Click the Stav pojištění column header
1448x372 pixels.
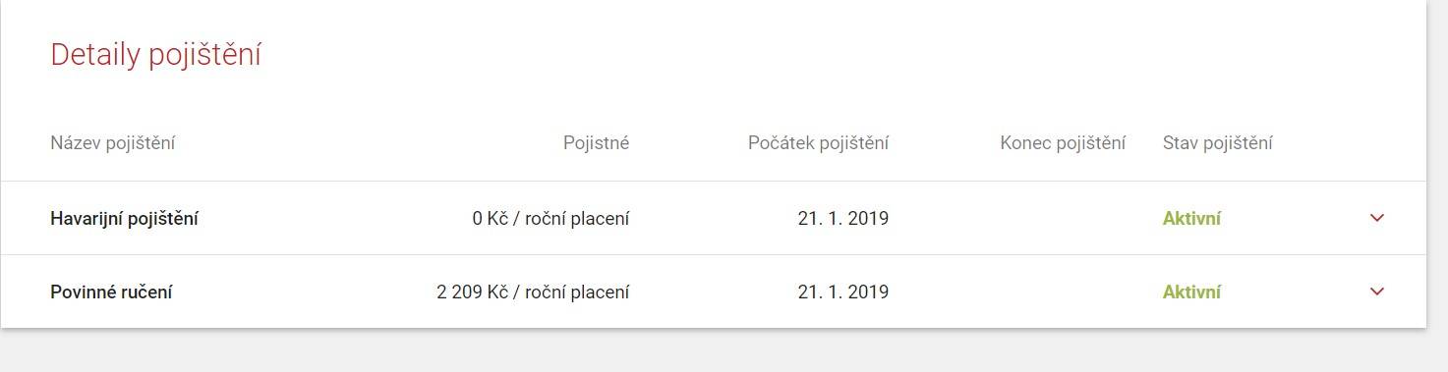(x=1217, y=143)
